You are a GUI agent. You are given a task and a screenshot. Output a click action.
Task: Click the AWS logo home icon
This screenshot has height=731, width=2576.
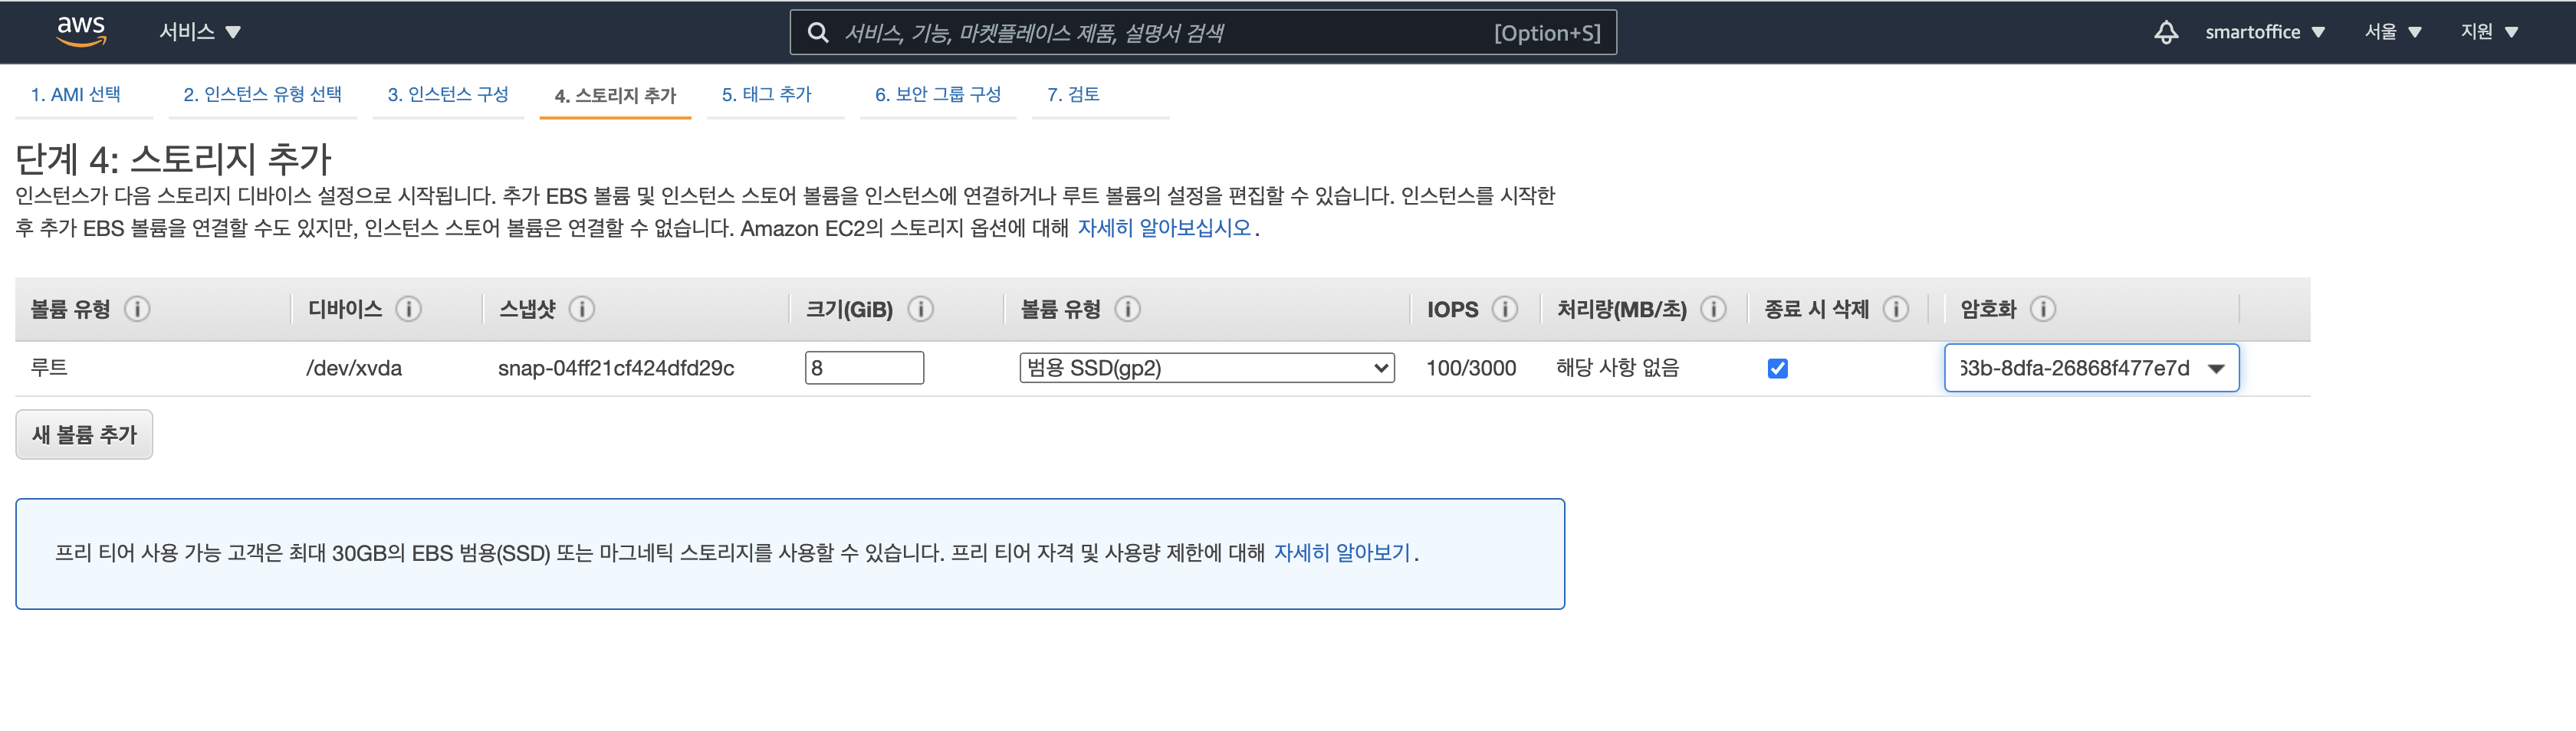tap(81, 31)
